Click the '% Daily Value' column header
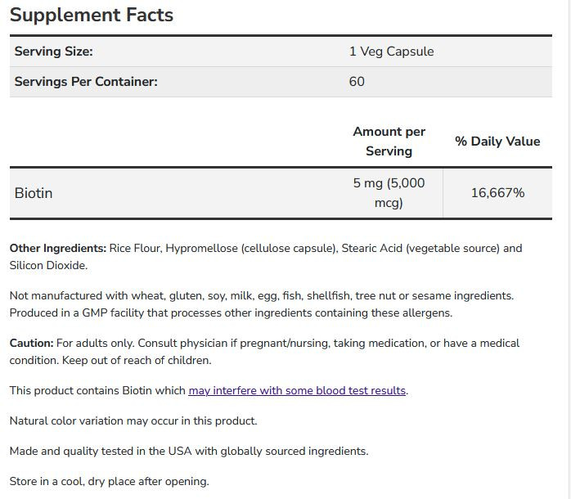Viewport: 571px width, 499px height. pos(497,142)
